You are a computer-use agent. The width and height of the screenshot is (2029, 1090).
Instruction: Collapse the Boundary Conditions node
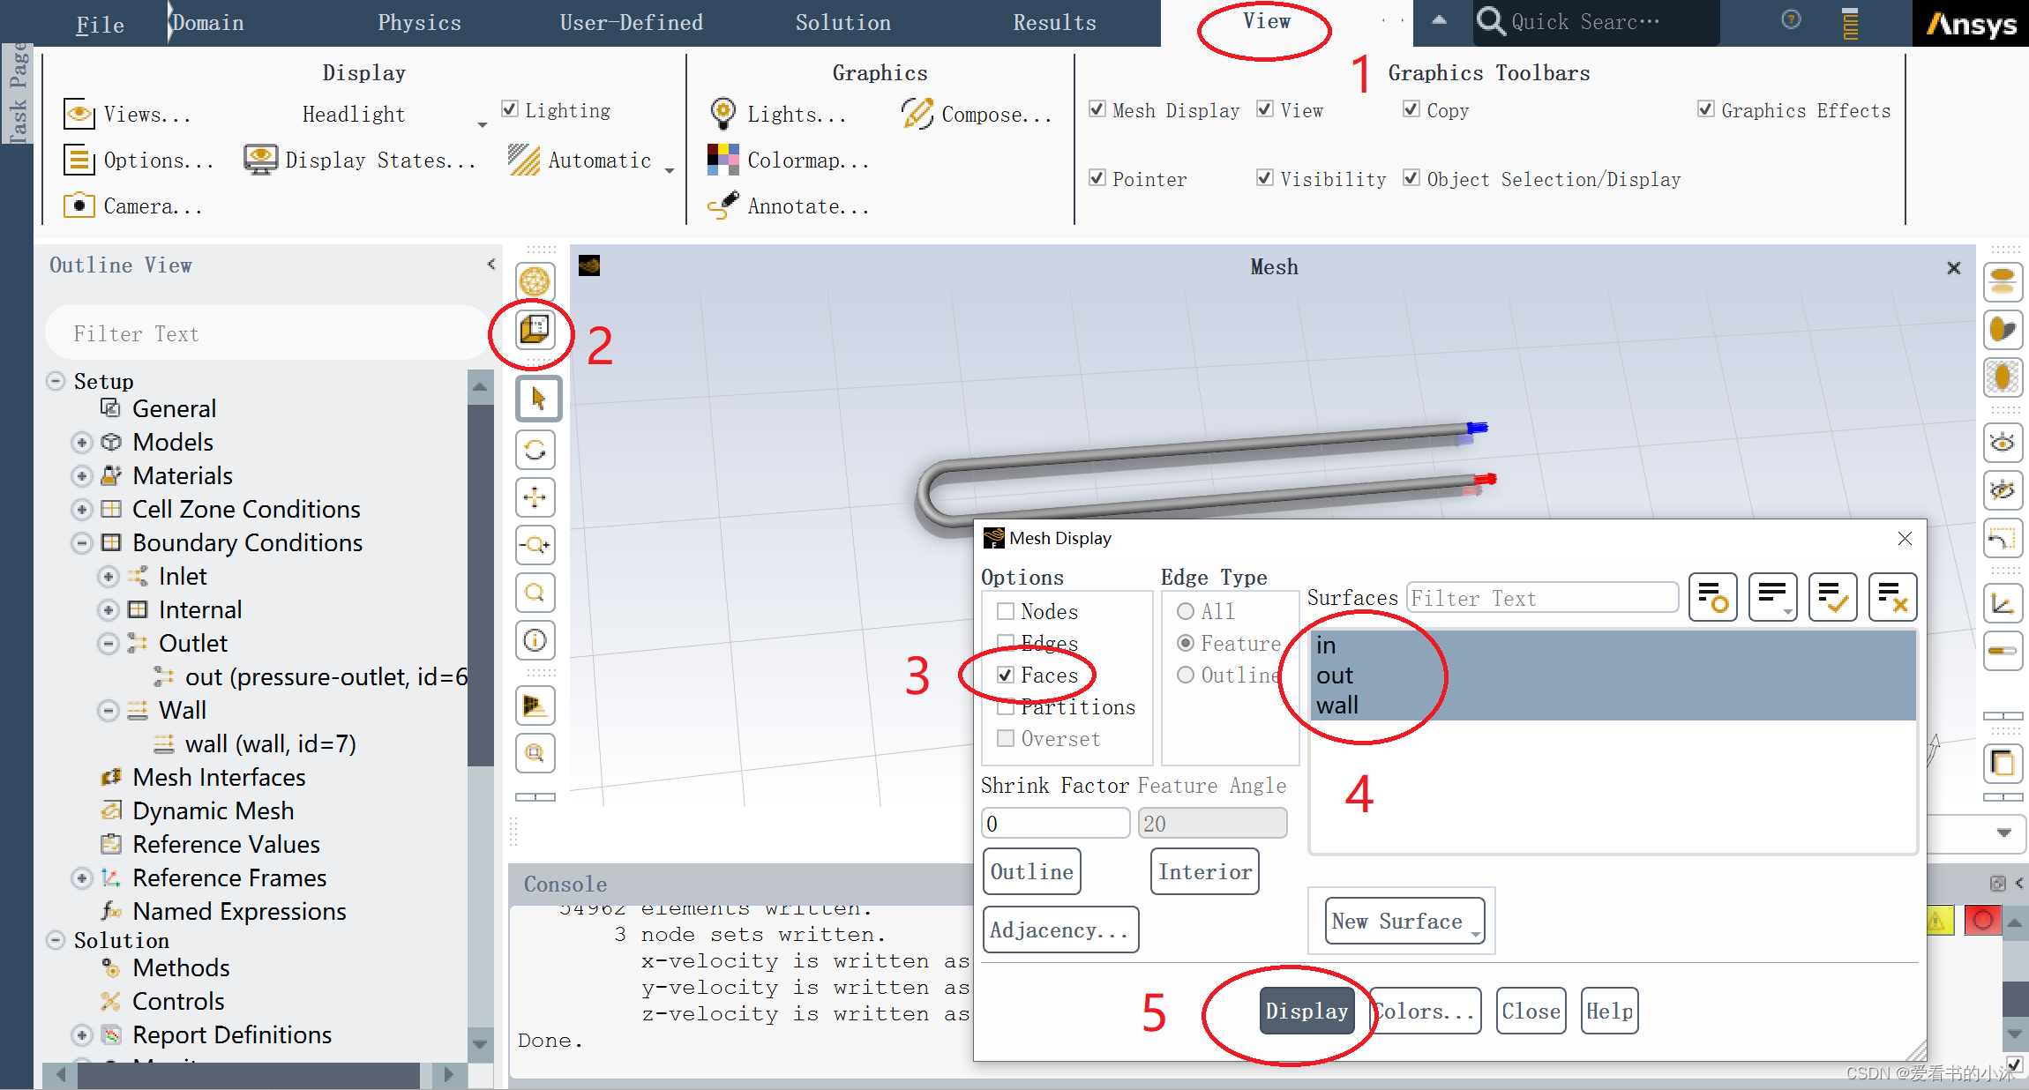82,542
